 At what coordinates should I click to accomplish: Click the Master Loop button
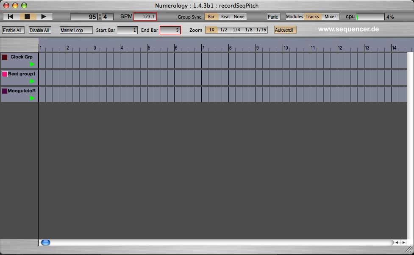click(76, 30)
